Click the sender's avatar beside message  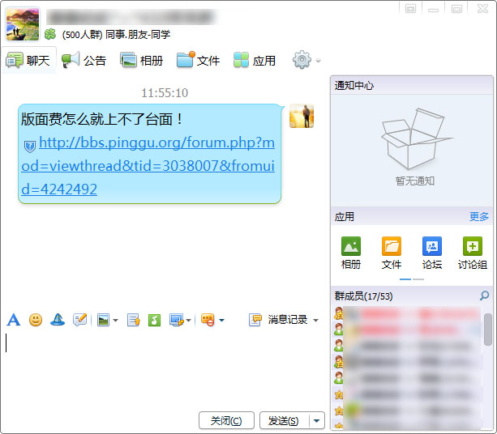pos(302,116)
